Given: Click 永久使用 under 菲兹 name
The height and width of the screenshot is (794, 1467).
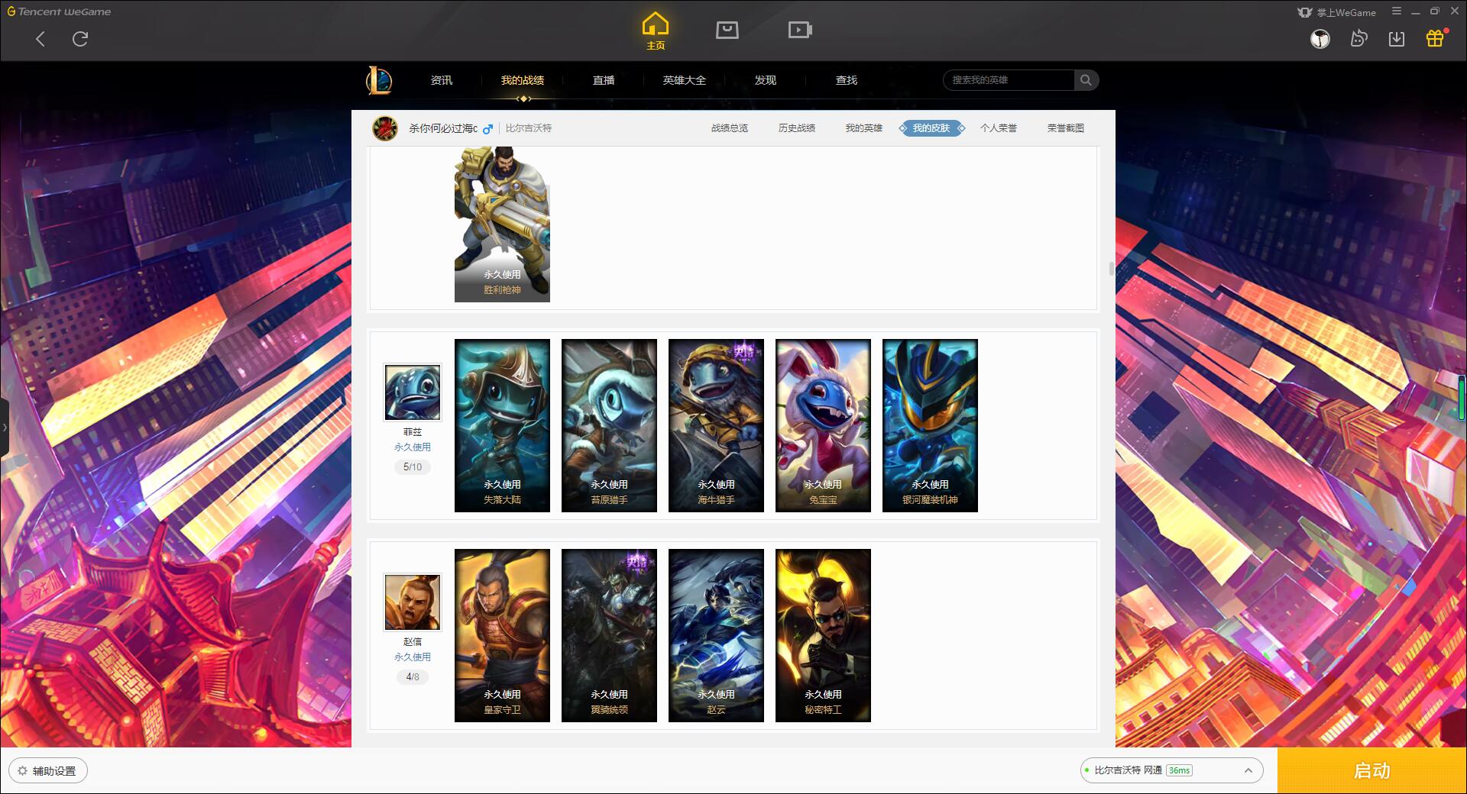Looking at the screenshot, I should (413, 447).
